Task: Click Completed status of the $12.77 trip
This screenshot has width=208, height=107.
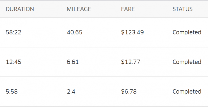Action: click(x=187, y=62)
